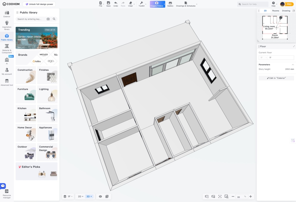
Task: Switch to the Rooms tab in minimap
Action: 275,11
